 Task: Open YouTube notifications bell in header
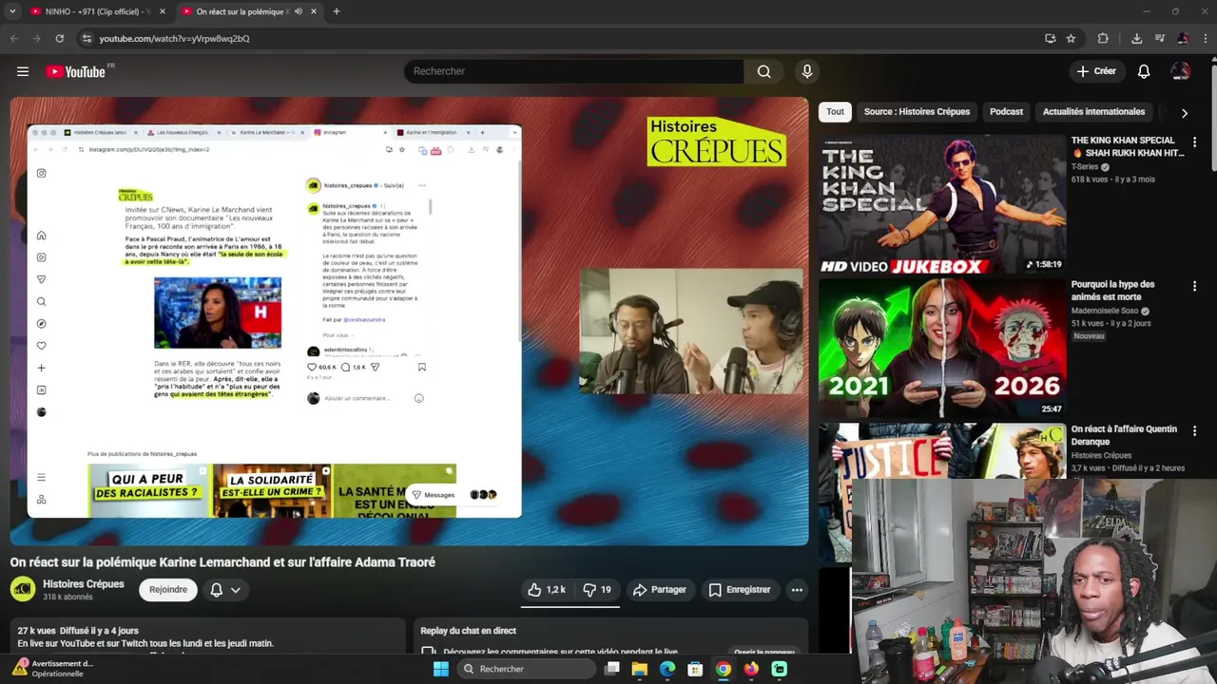(1144, 71)
